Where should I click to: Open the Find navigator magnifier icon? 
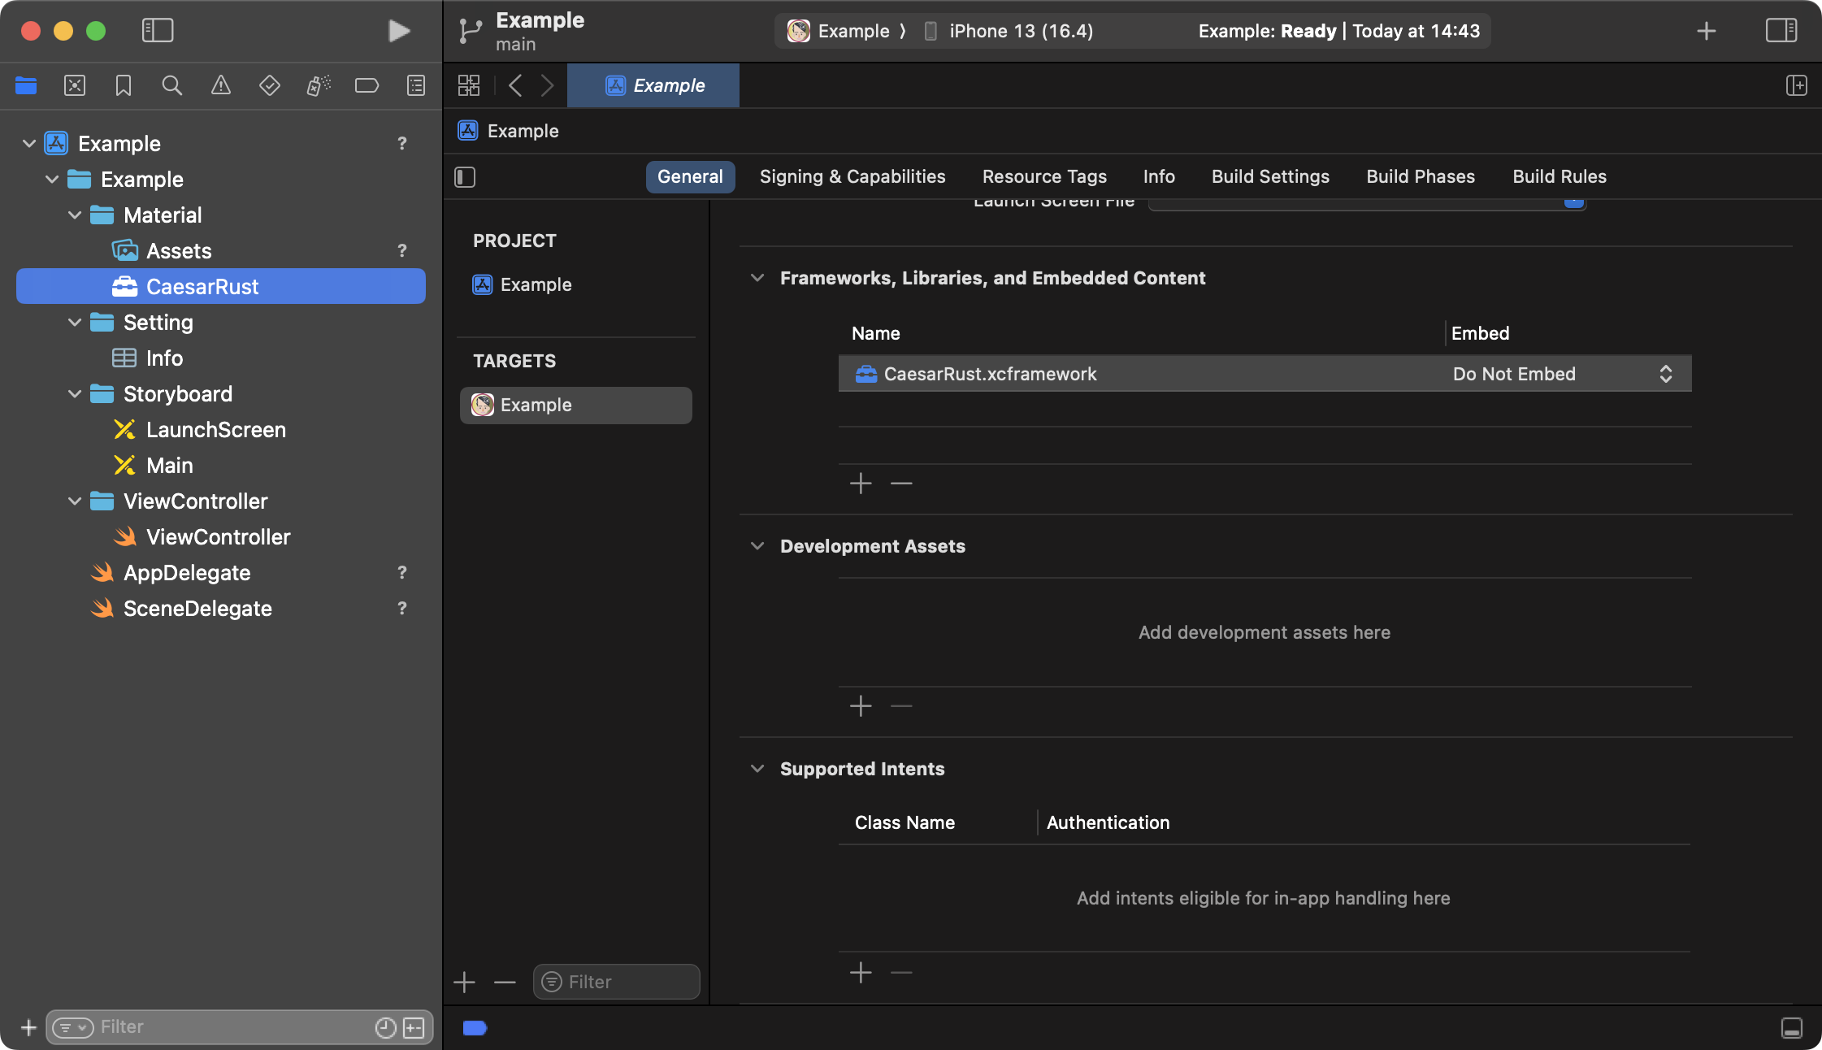171,85
